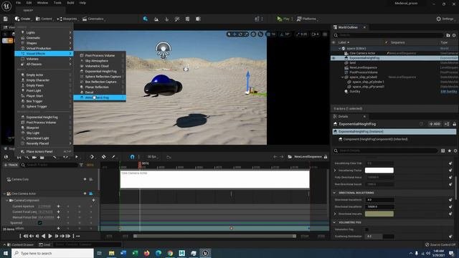Open the Build menu
Image resolution: width=459 pixels, height=258 pixels.
70,3
